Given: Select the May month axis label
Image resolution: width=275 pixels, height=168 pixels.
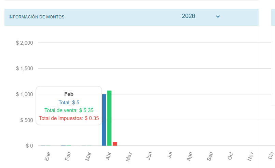Looking at the screenshot, I should pyautogui.click(x=128, y=156).
